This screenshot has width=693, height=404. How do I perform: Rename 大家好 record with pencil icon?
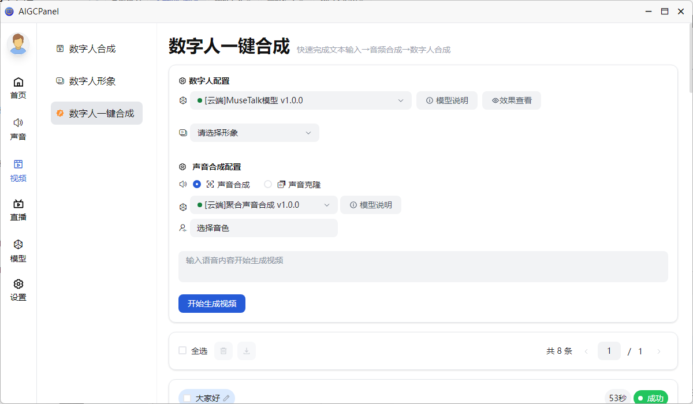pyautogui.click(x=226, y=397)
